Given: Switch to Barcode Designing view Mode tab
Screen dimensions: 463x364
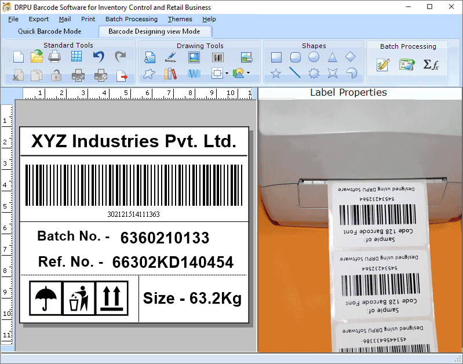Looking at the screenshot, I should point(155,32).
